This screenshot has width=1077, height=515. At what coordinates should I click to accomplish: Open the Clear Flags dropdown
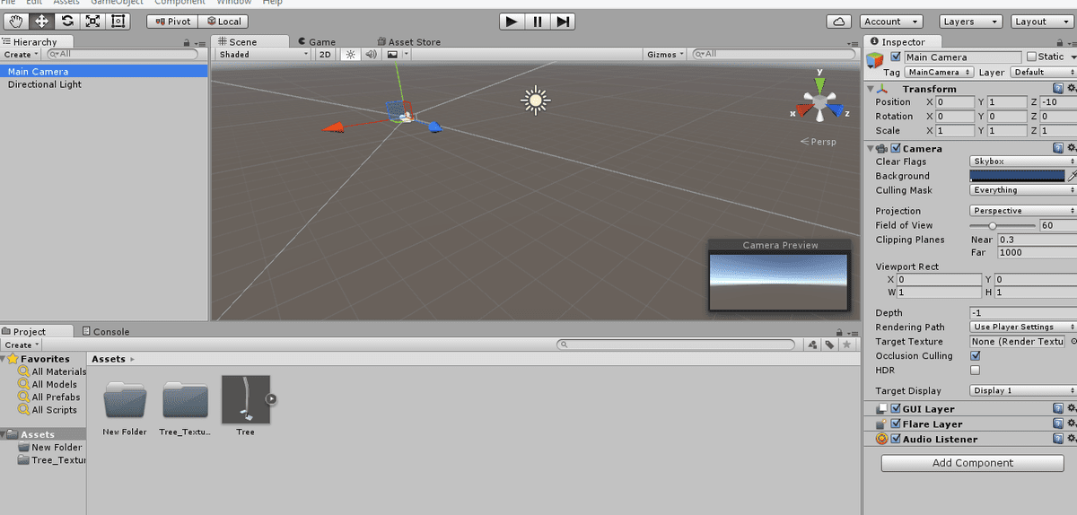pyautogui.click(x=1022, y=161)
